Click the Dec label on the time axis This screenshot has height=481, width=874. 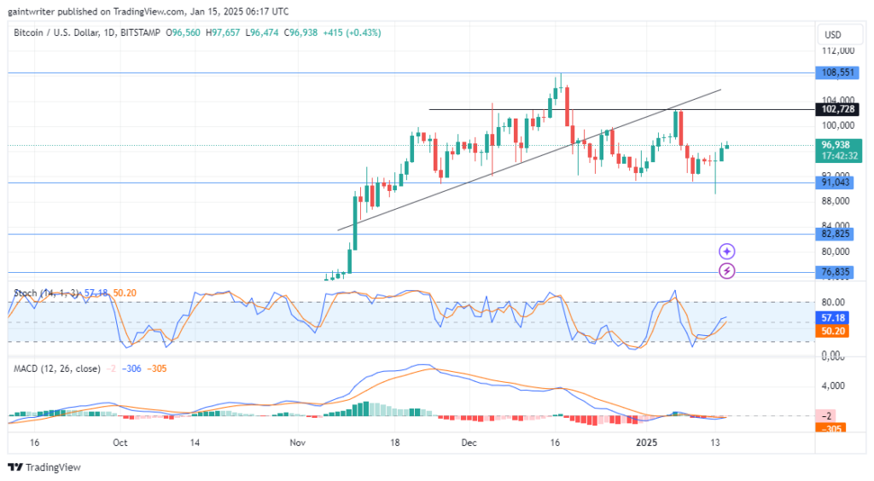pyautogui.click(x=469, y=443)
